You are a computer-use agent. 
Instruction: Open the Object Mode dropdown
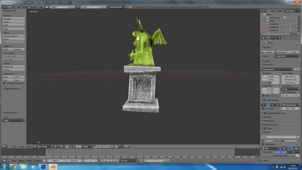(43, 147)
